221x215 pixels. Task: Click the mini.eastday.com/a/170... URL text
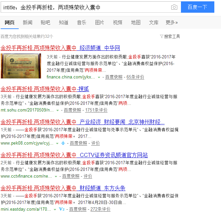tap(26, 209)
